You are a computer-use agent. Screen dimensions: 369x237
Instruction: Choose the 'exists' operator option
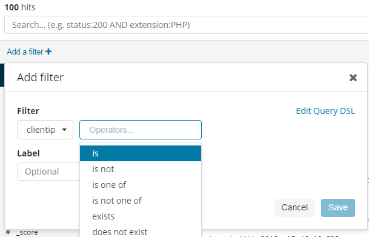(141, 216)
